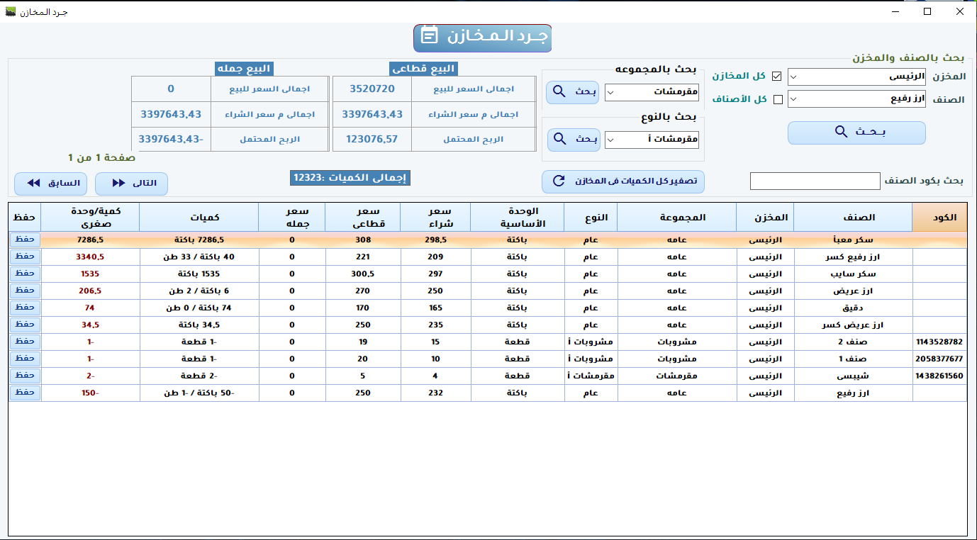Click حفظ to save the شيبسى row
The width and height of the screenshot is (977, 540).
point(24,376)
